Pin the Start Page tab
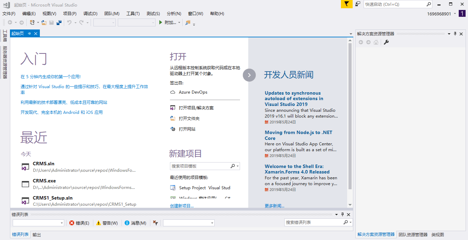This screenshot has height=240, width=468. click(x=30, y=33)
